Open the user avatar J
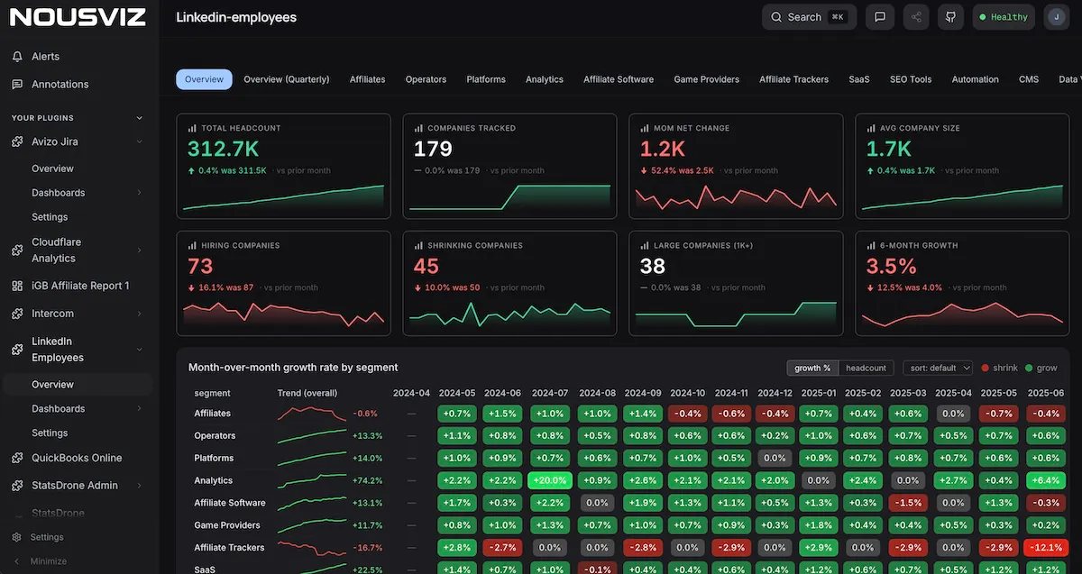 (1056, 17)
